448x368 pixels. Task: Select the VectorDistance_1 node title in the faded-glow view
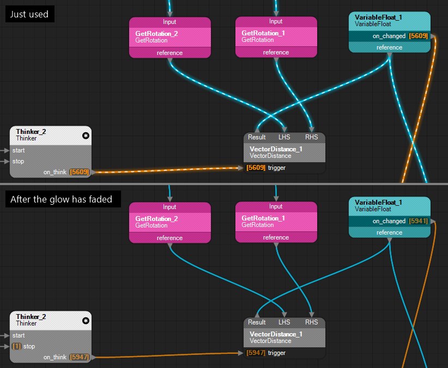coord(276,334)
